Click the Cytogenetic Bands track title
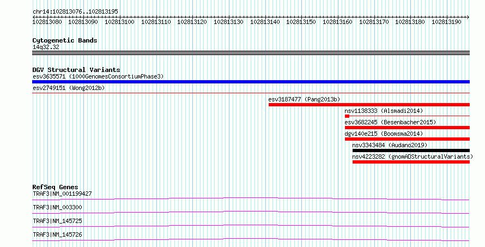 [65, 40]
